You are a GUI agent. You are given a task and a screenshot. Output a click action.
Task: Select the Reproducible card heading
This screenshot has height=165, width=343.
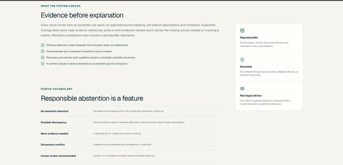pyautogui.click(x=249, y=37)
